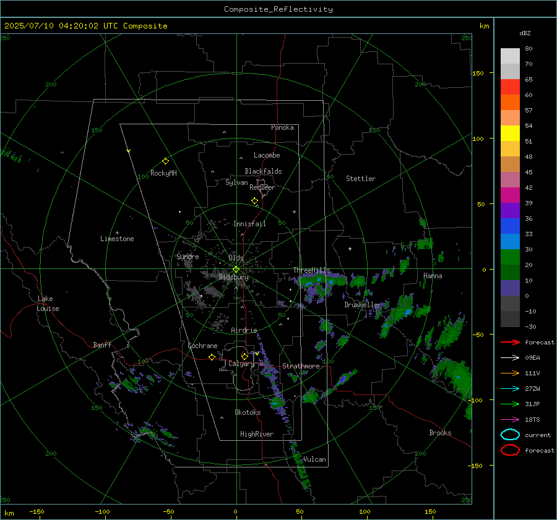Click the Airdrie label

point(244,330)
